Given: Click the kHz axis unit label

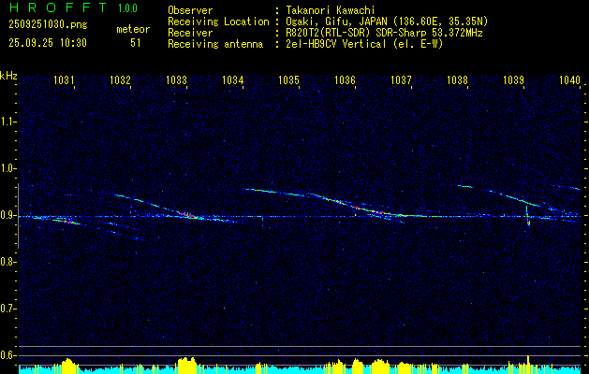Looking at the screenshot, I should 8,76.
